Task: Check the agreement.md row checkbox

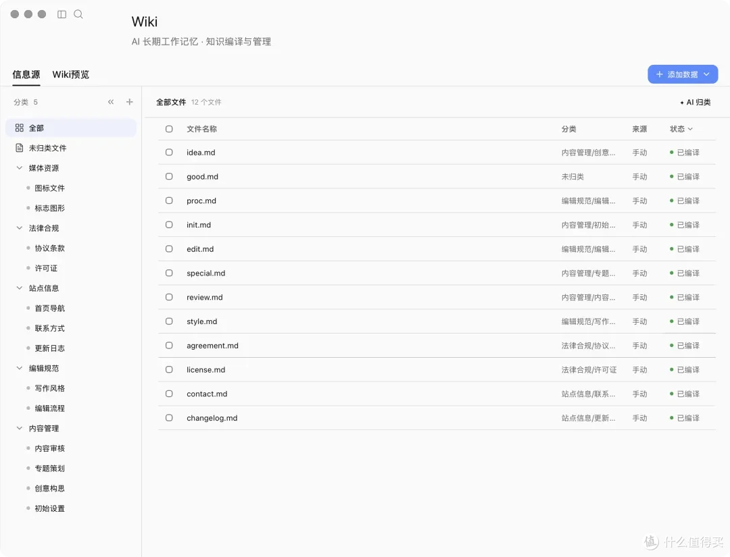Action: tap(169, 346)
